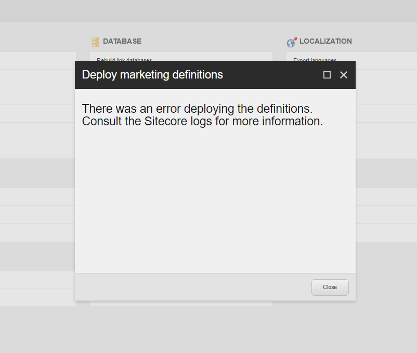Viewport: 417px width, 353px height.
Task: Click the Database section icon
Action: click(x=95, y=42)
